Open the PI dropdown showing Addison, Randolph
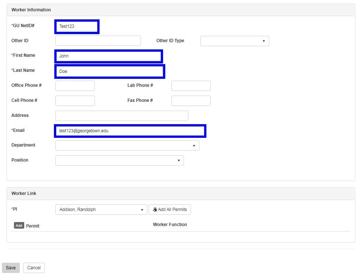This screenshot has height=277, width=358. 101,210
